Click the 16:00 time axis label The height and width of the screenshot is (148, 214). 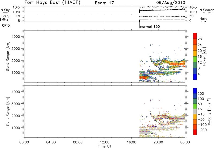131,142
